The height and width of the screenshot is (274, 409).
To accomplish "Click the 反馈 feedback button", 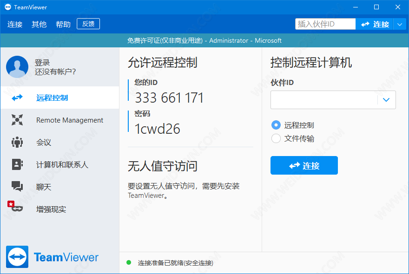I will [88, 24].
